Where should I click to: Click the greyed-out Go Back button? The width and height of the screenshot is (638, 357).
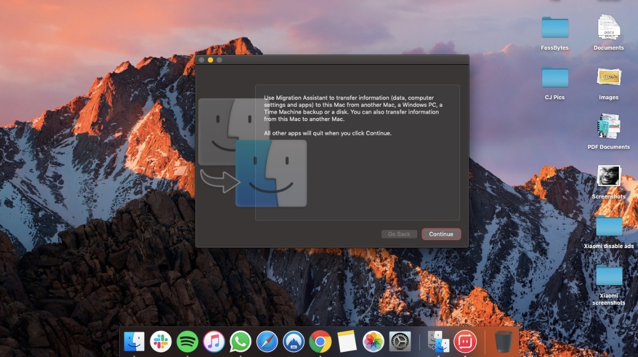(399, 234)
